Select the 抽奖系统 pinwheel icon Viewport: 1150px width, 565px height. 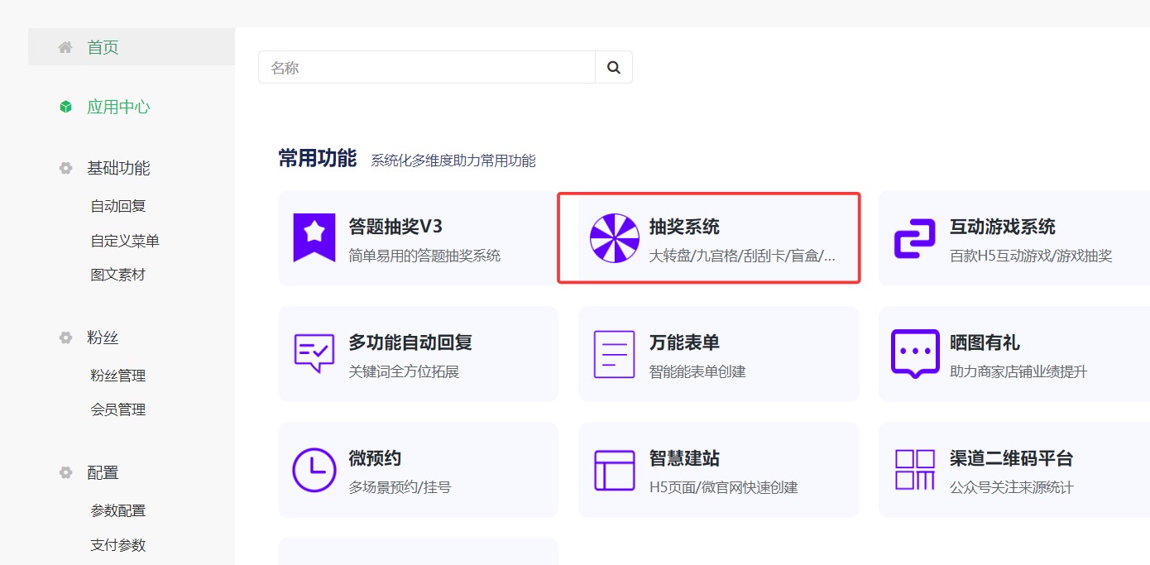point(614,237)
